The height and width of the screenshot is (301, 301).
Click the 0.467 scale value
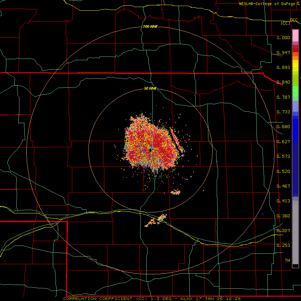283,186
